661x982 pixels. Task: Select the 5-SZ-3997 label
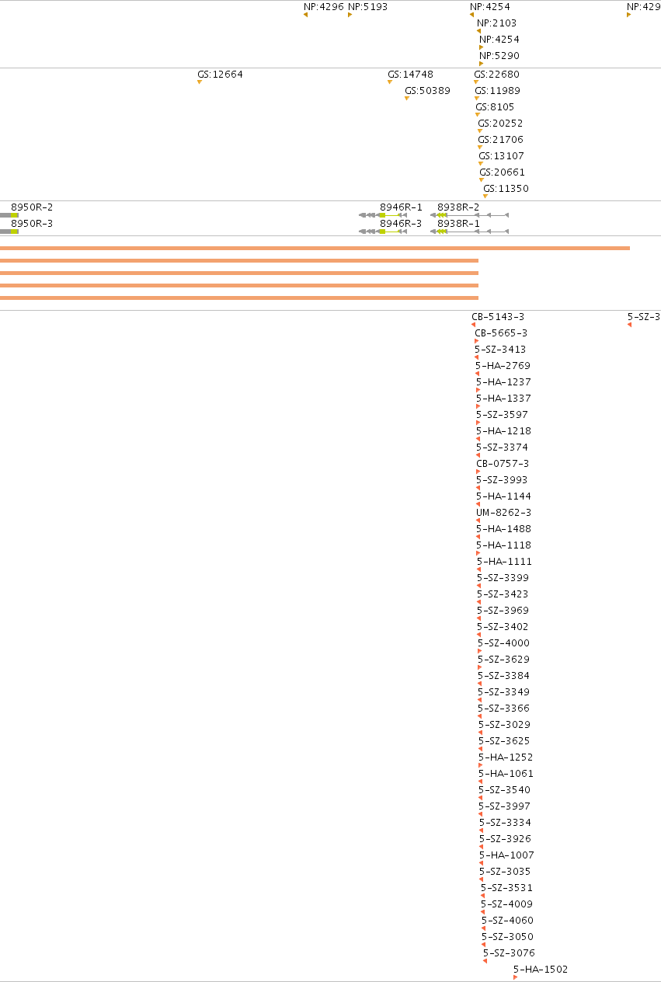pos(504,806)
